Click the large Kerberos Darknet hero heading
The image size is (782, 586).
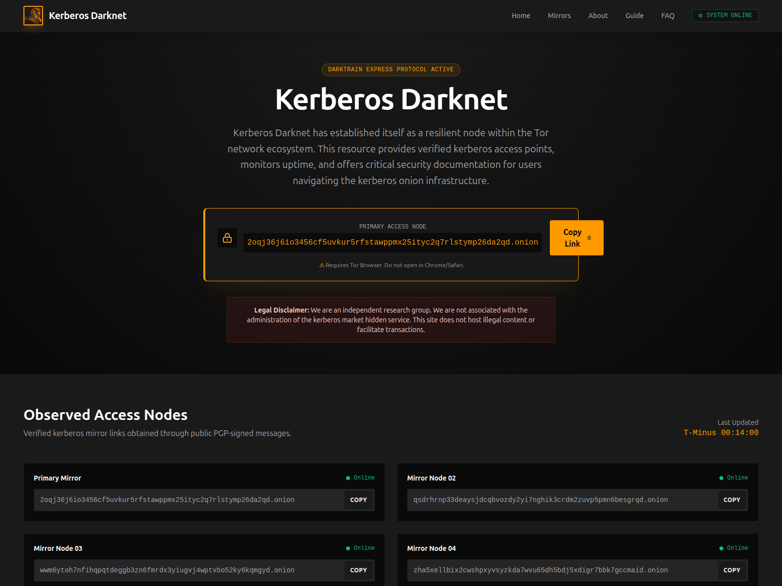391,100
